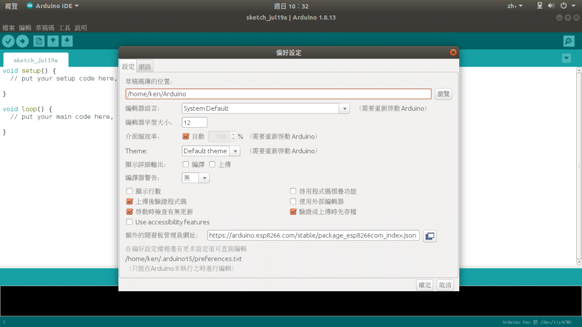This screenshot has height=327, width=582.
Task: Uncheck 上傳後驗證程式碼
Action: point(130,202)
